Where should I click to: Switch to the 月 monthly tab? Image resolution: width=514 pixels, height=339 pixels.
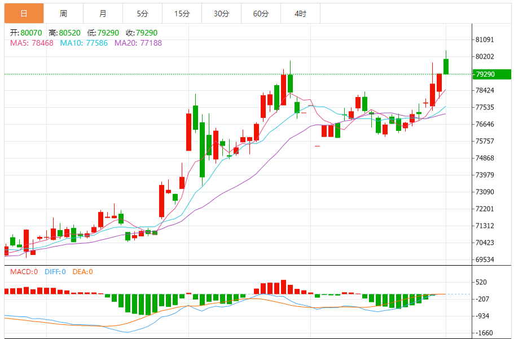pyautogui.click(x=103, y=14)
